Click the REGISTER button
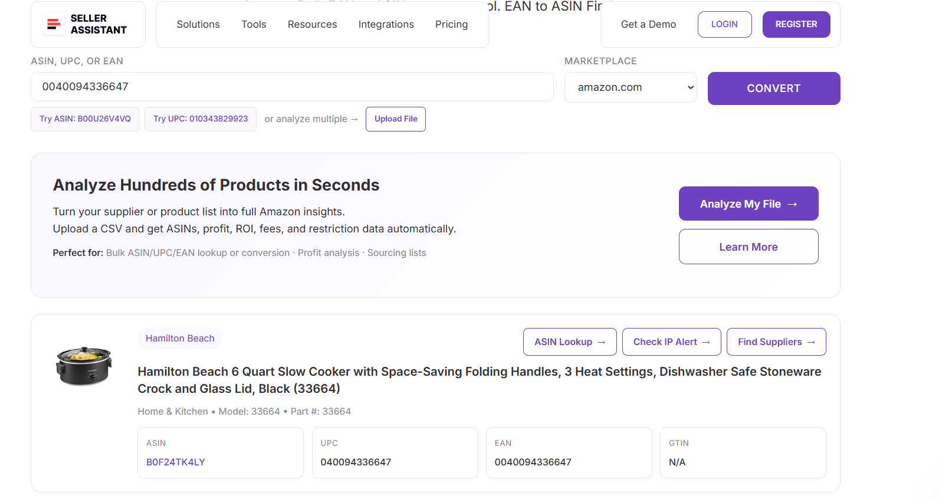939x499 pixels. click(x=796, y=24)
